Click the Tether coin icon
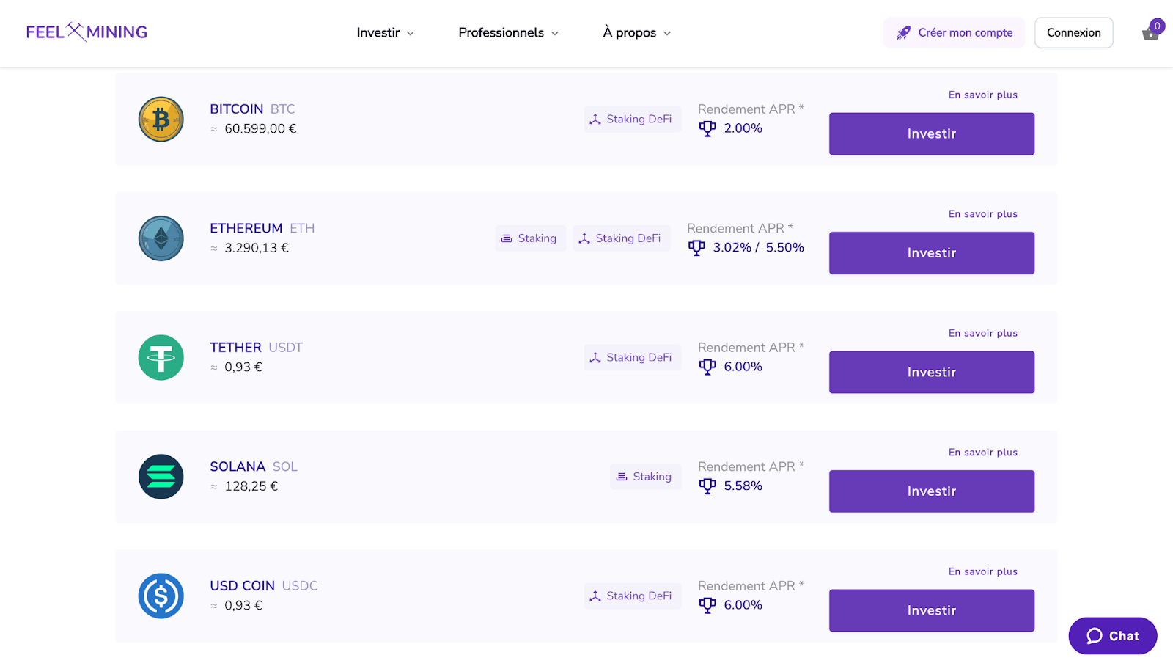 (161, 357)
